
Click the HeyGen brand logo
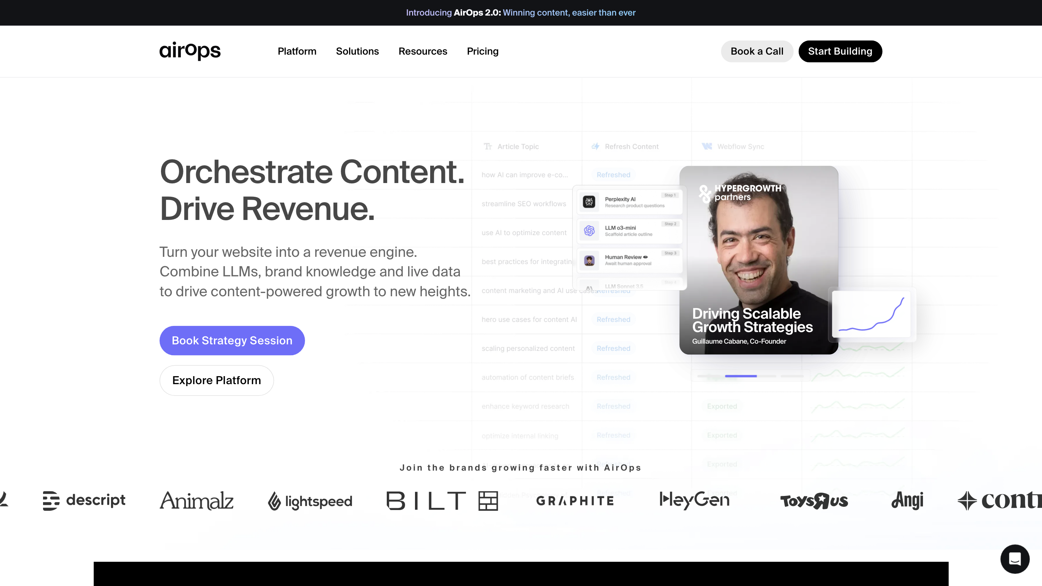click(694, 500)
